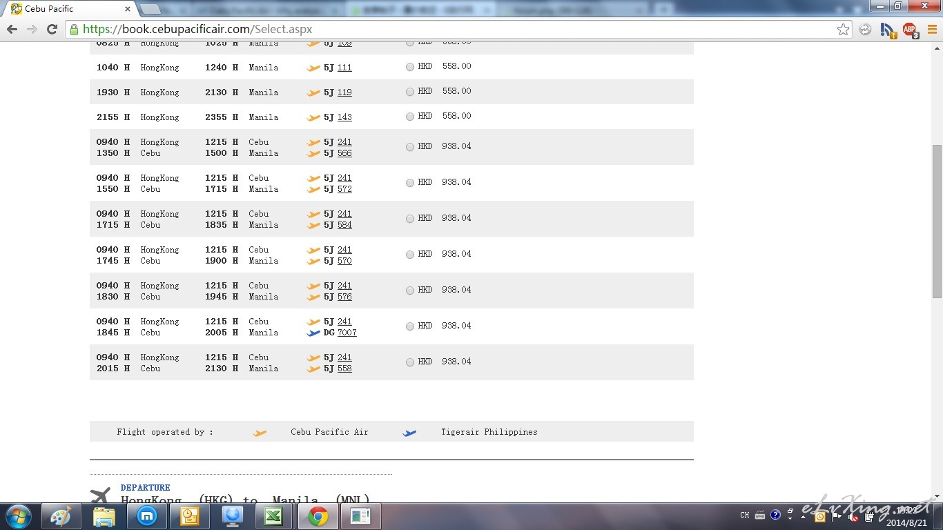Open the blue globe monitor taskbar app

tap(232, 516)
